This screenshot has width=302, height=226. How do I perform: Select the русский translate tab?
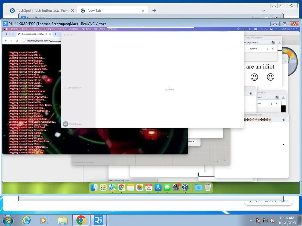coord(253,49)
